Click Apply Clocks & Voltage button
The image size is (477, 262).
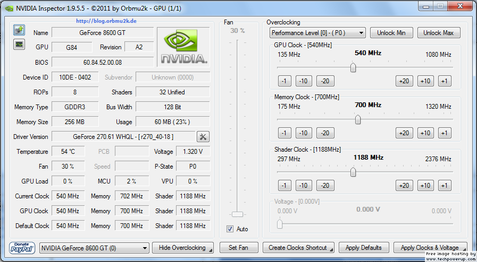tap(430, 248)
